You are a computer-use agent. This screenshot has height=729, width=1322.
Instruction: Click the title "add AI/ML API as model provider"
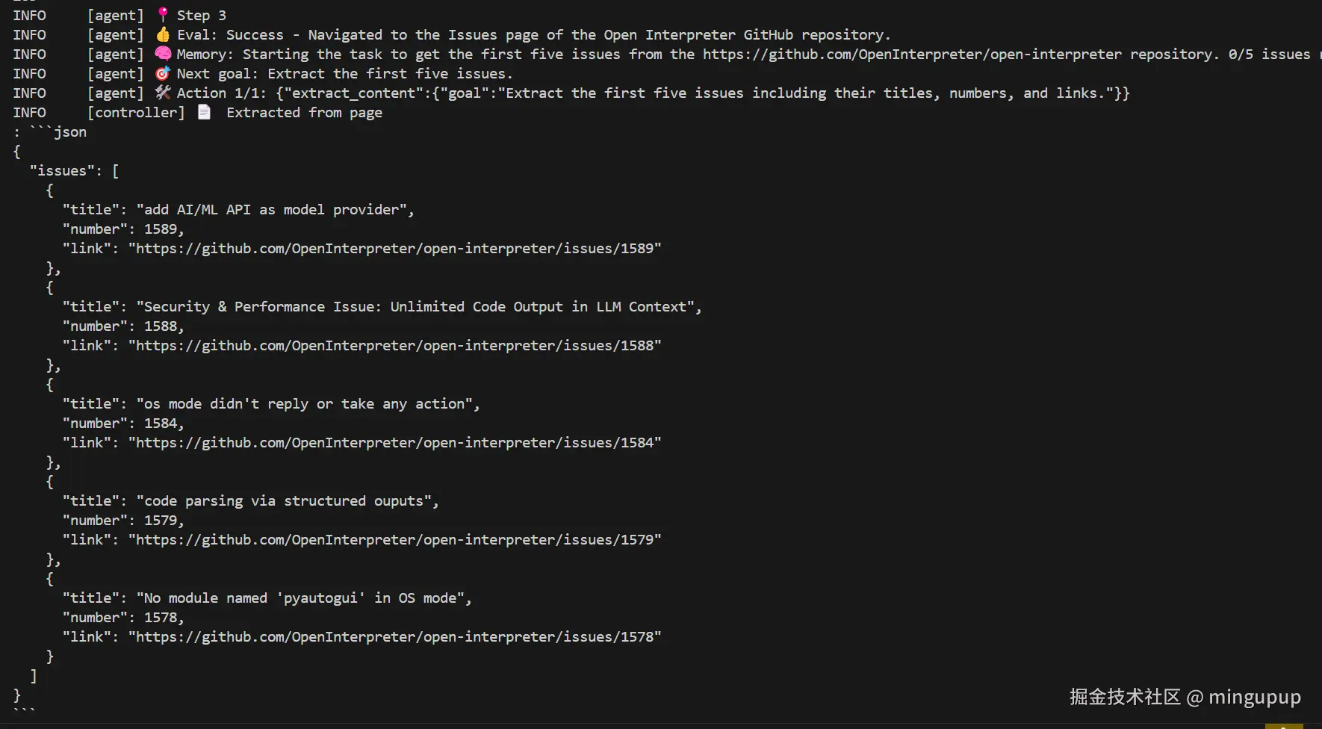pos(275,210)
